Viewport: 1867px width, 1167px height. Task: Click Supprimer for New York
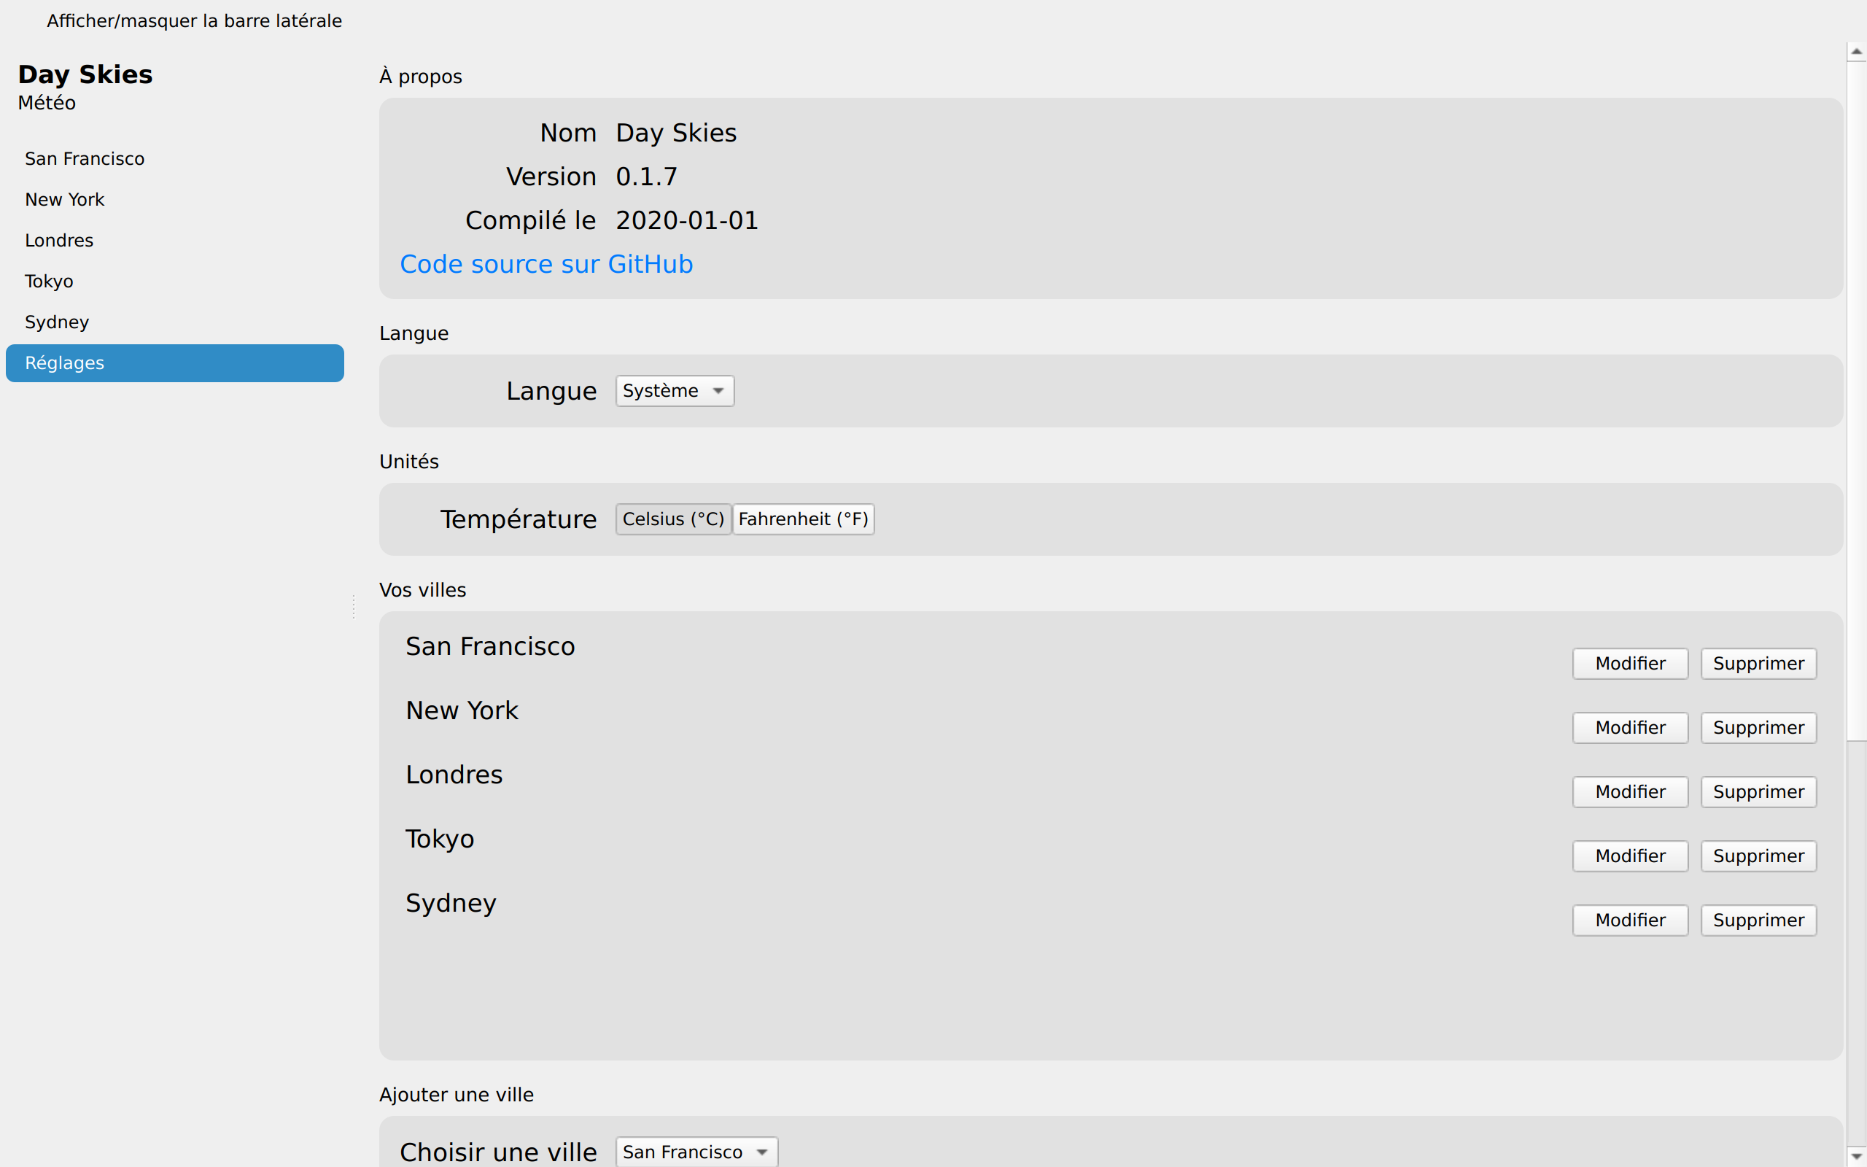click(1758, 728)
